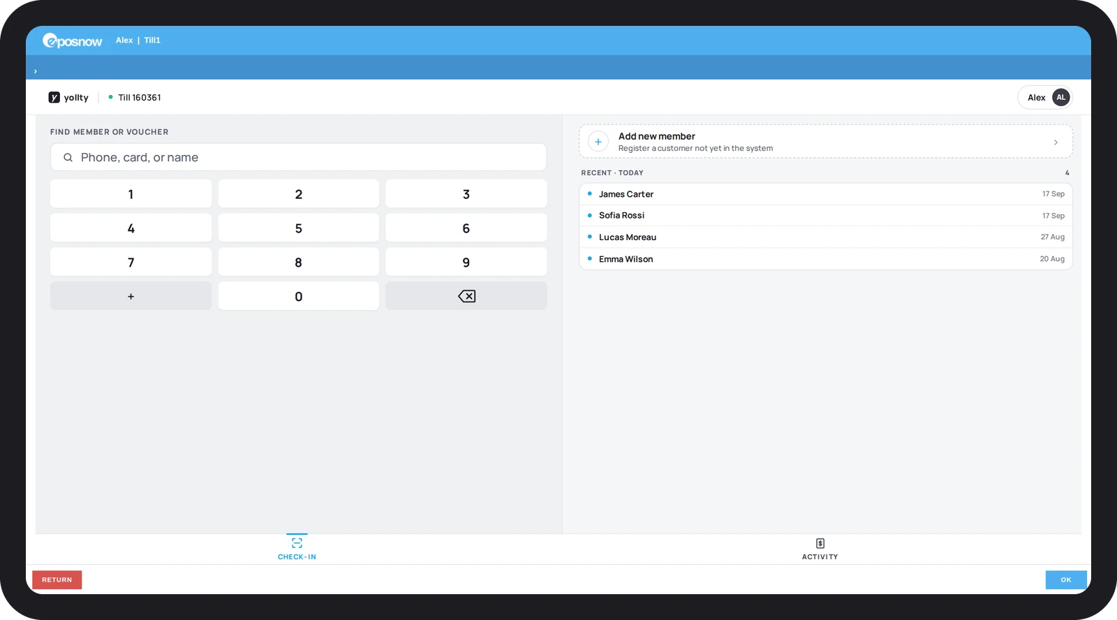Select recent member James Carter
Image resolution: width=1117 pixels, height=620 pixels.
click(x=826, y=194)
